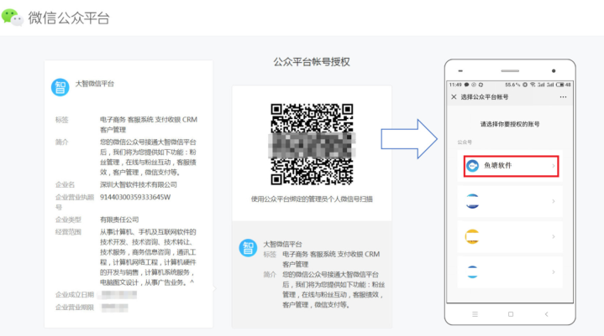Click the 企业营业期限 label
Screen dimensions: 604x336
(x=75, y=308)
